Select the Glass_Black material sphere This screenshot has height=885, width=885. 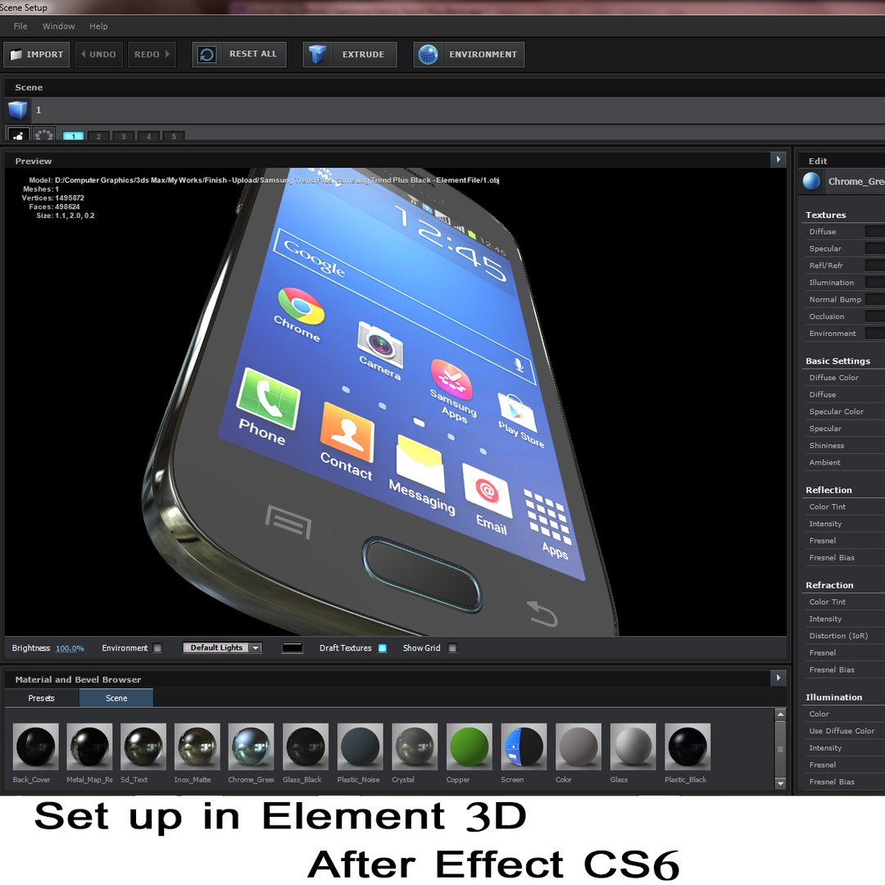pos(306,747)
